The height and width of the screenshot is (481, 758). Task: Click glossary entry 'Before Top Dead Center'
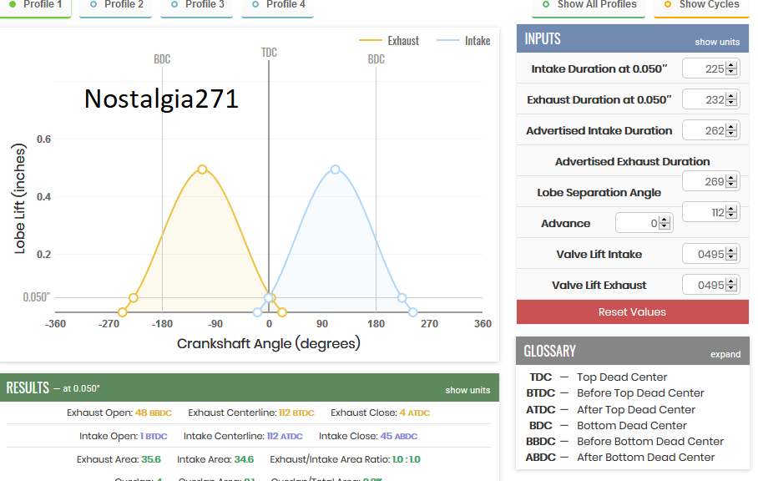click(x=640, y=393)
